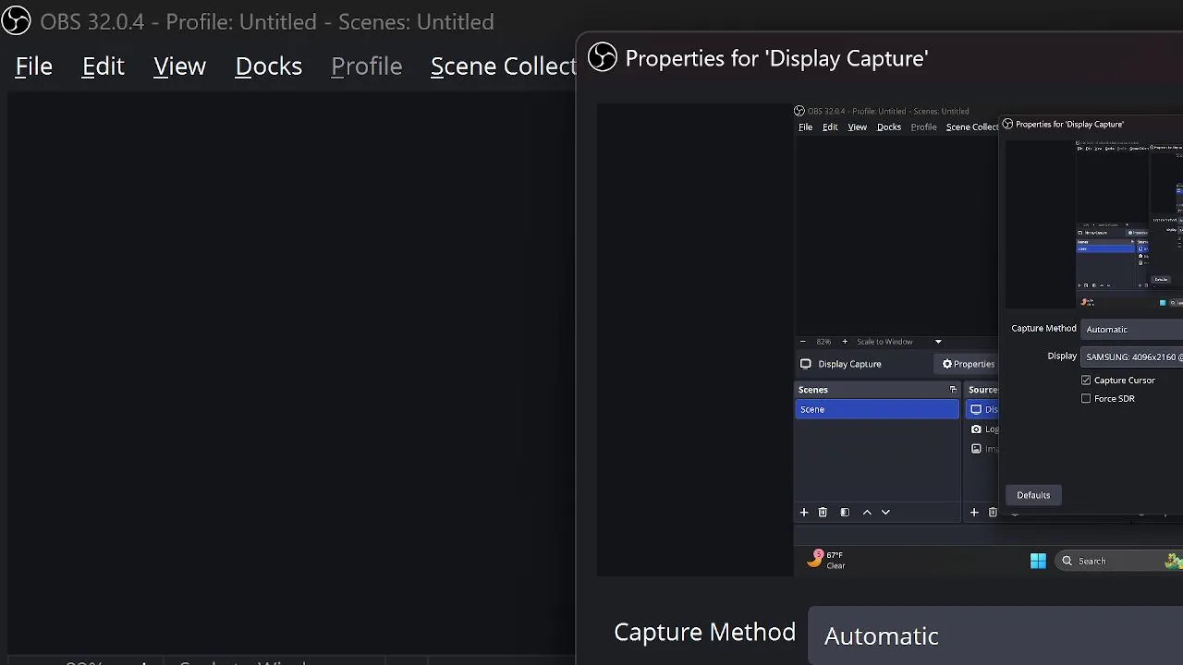Click the add scene plus icon in preview
1183x665 pixels.
[x=804, y=513]
